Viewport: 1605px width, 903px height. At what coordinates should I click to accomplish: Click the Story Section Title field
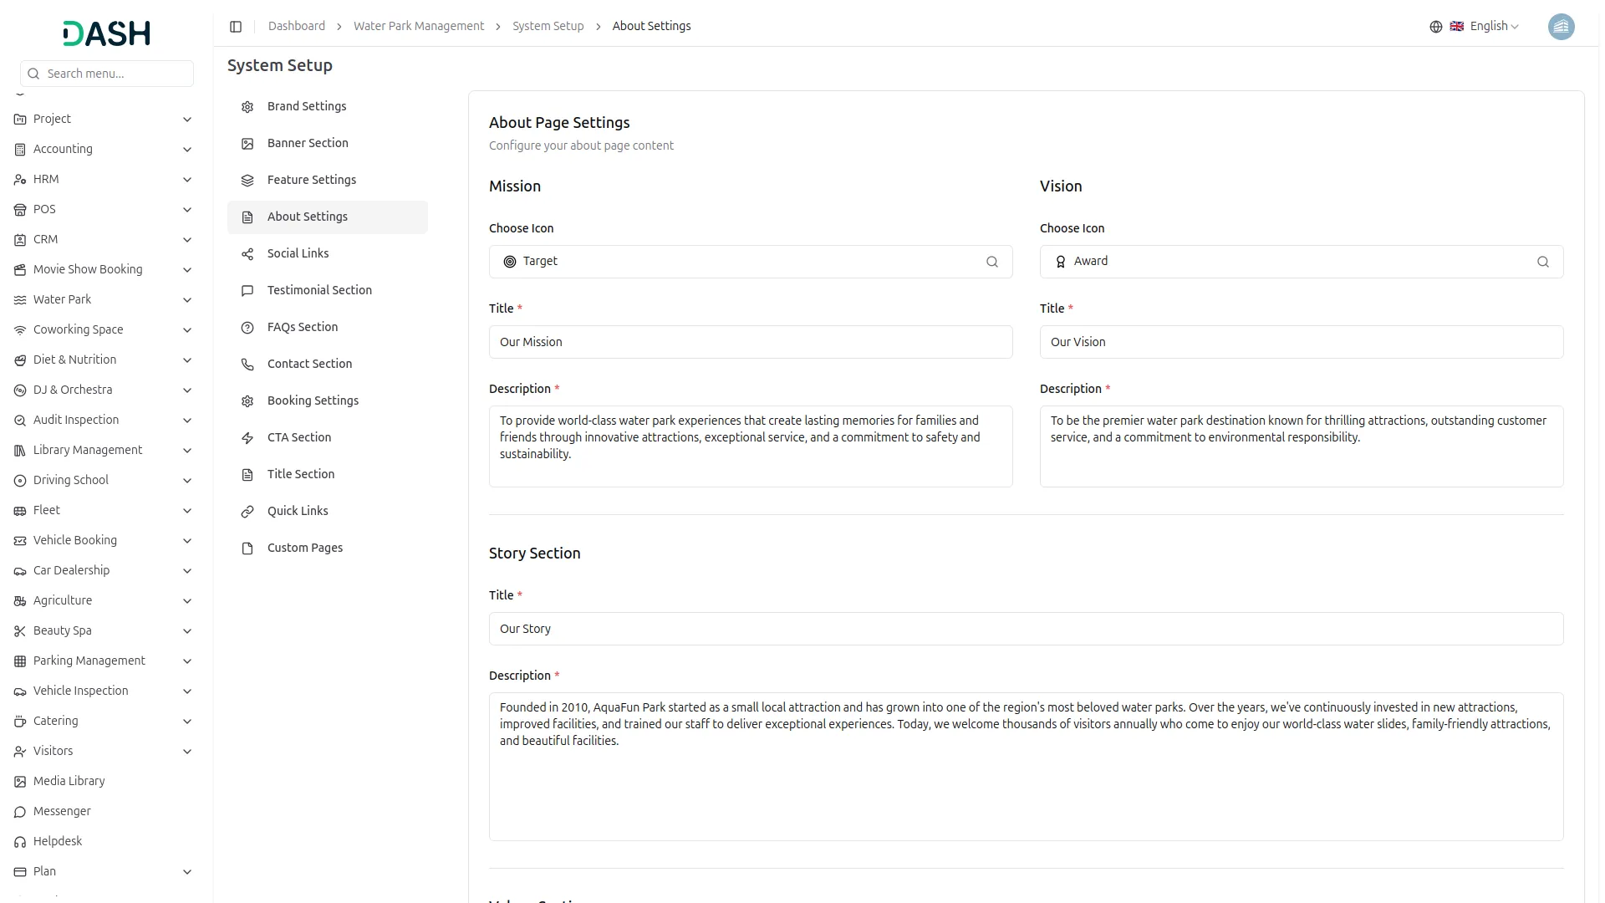coord(1025,629)
